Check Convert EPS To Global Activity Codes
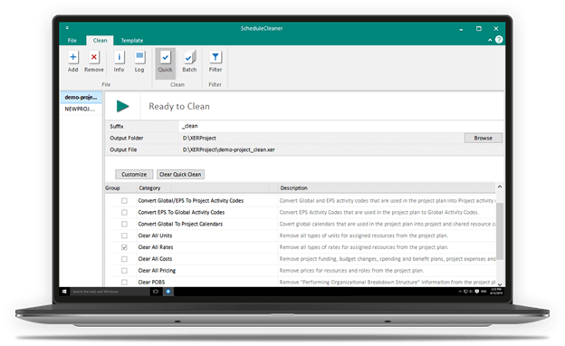The width and height of the screenshot is (565, 346). 124,212
